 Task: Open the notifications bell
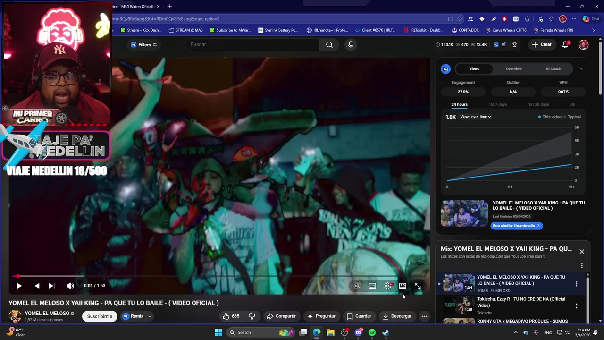click(565, 44)
